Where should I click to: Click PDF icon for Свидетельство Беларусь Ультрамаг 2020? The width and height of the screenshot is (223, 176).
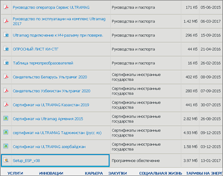[6, 77]
